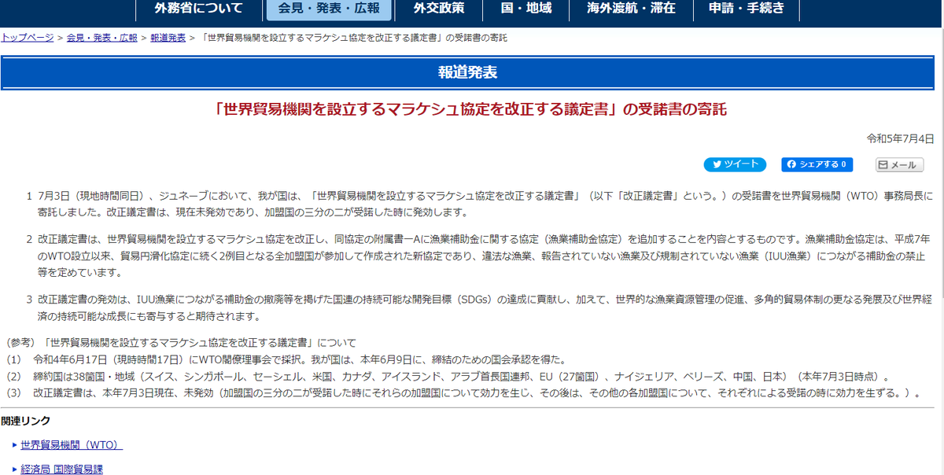Viewport: 944px width, 475px height.
Task: Share page with ツイート button
Action: pos(735,164)
